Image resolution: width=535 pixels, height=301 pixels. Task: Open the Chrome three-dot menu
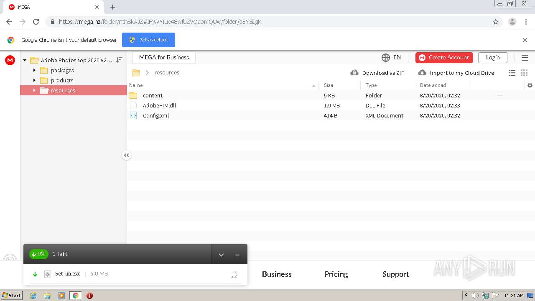526,22
